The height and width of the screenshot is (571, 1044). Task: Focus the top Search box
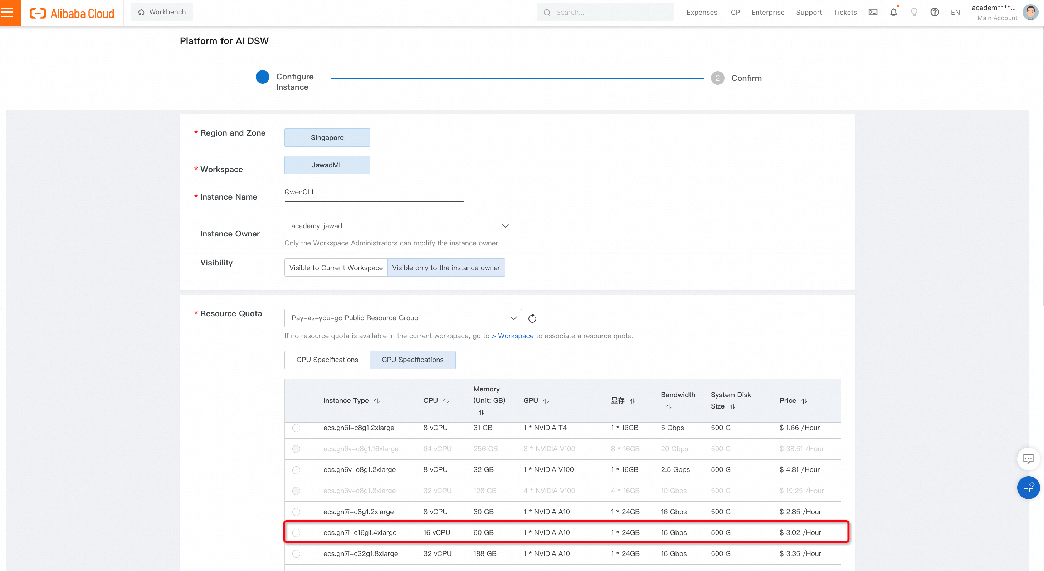point(605,12)
